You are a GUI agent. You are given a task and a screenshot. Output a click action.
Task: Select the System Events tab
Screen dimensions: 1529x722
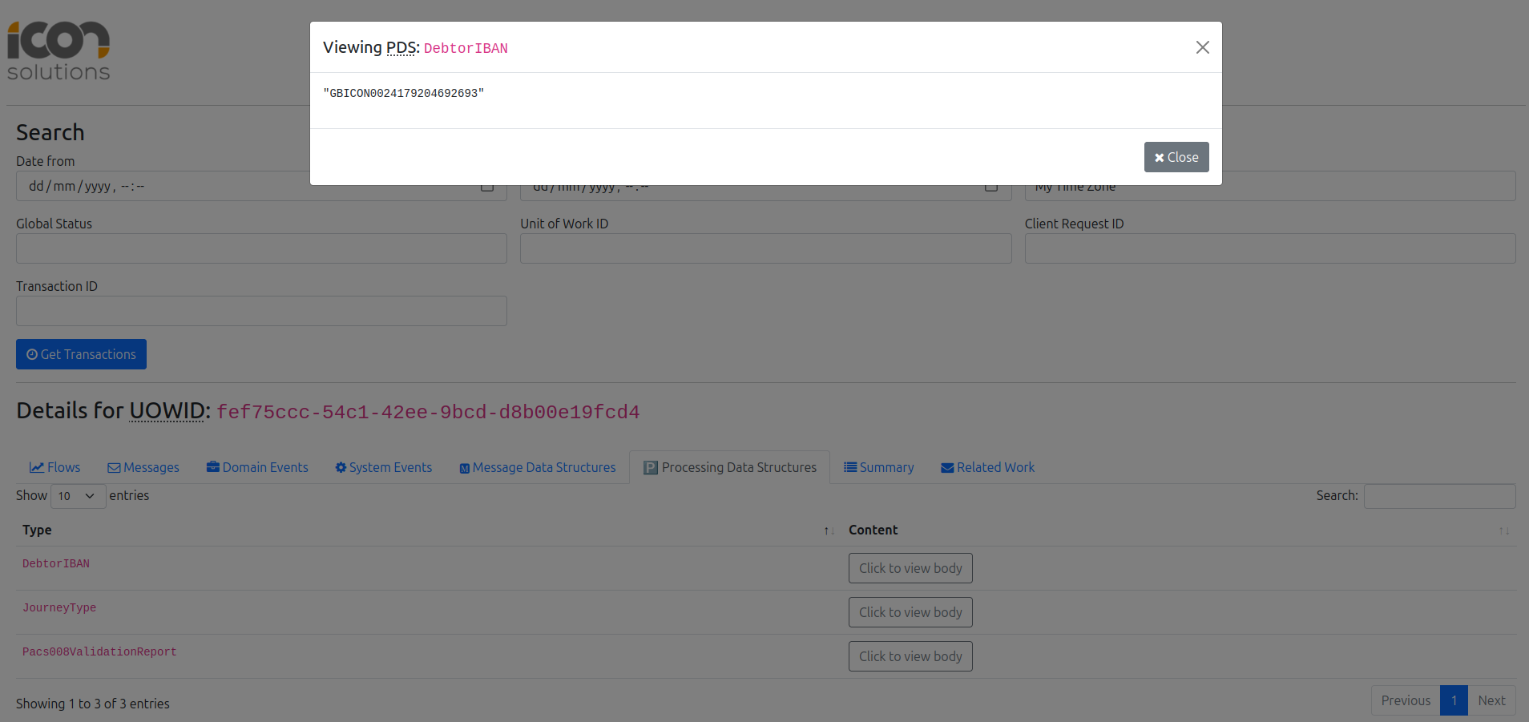coord(383,467)
